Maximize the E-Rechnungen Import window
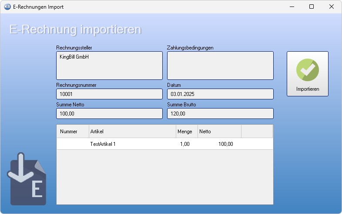Image resolution: width=342 pixels, height=214 pixels. coord(312,7)
